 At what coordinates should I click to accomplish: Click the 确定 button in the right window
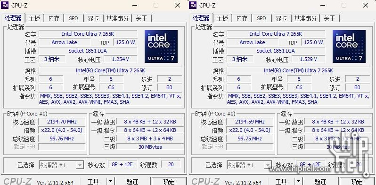point(357,181)
